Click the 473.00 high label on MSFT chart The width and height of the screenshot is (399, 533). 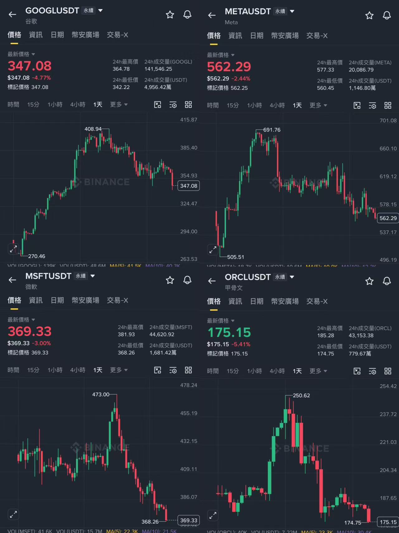coord(101,395)
